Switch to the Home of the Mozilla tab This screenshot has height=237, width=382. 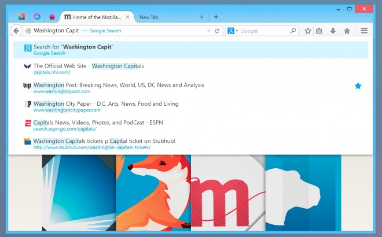(97, 17)
